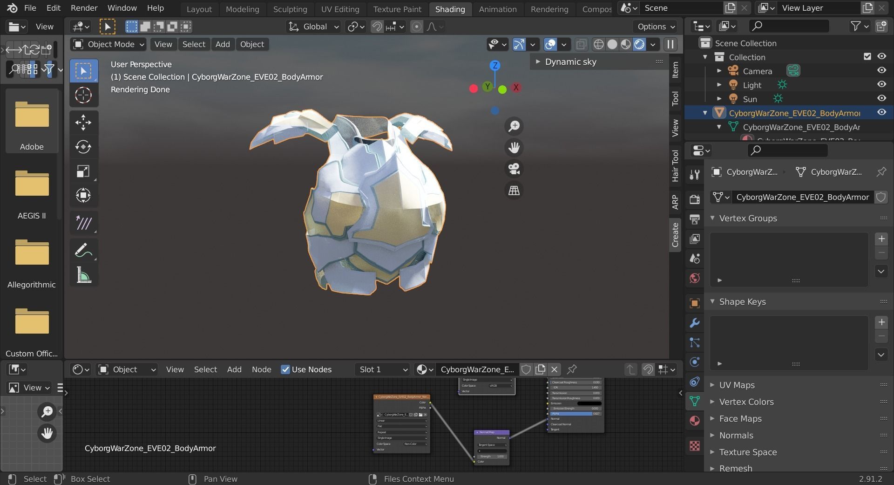894x485 pixels.
Task: Open the Scene properties tab
Action: tap(694, 259)
